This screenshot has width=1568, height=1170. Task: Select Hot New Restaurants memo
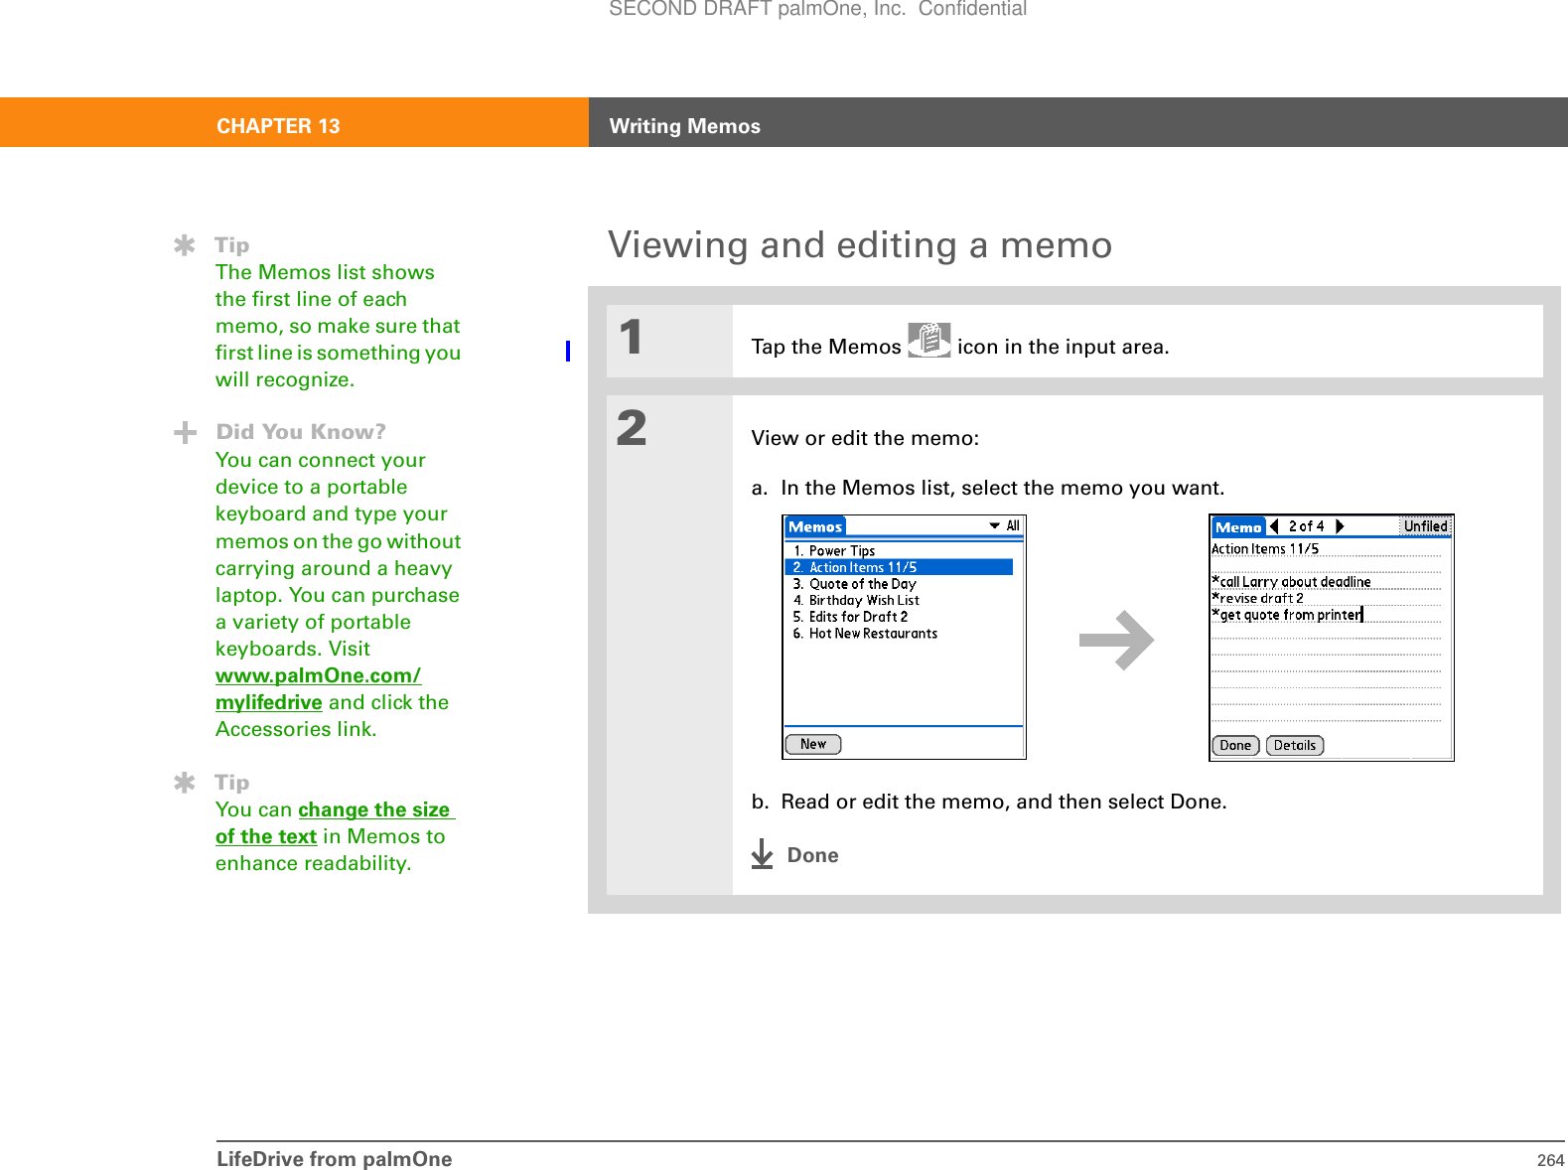point(865,633)
